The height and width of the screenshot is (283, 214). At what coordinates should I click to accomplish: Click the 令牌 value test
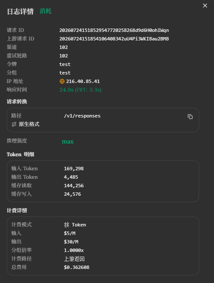tap(65, 64)
